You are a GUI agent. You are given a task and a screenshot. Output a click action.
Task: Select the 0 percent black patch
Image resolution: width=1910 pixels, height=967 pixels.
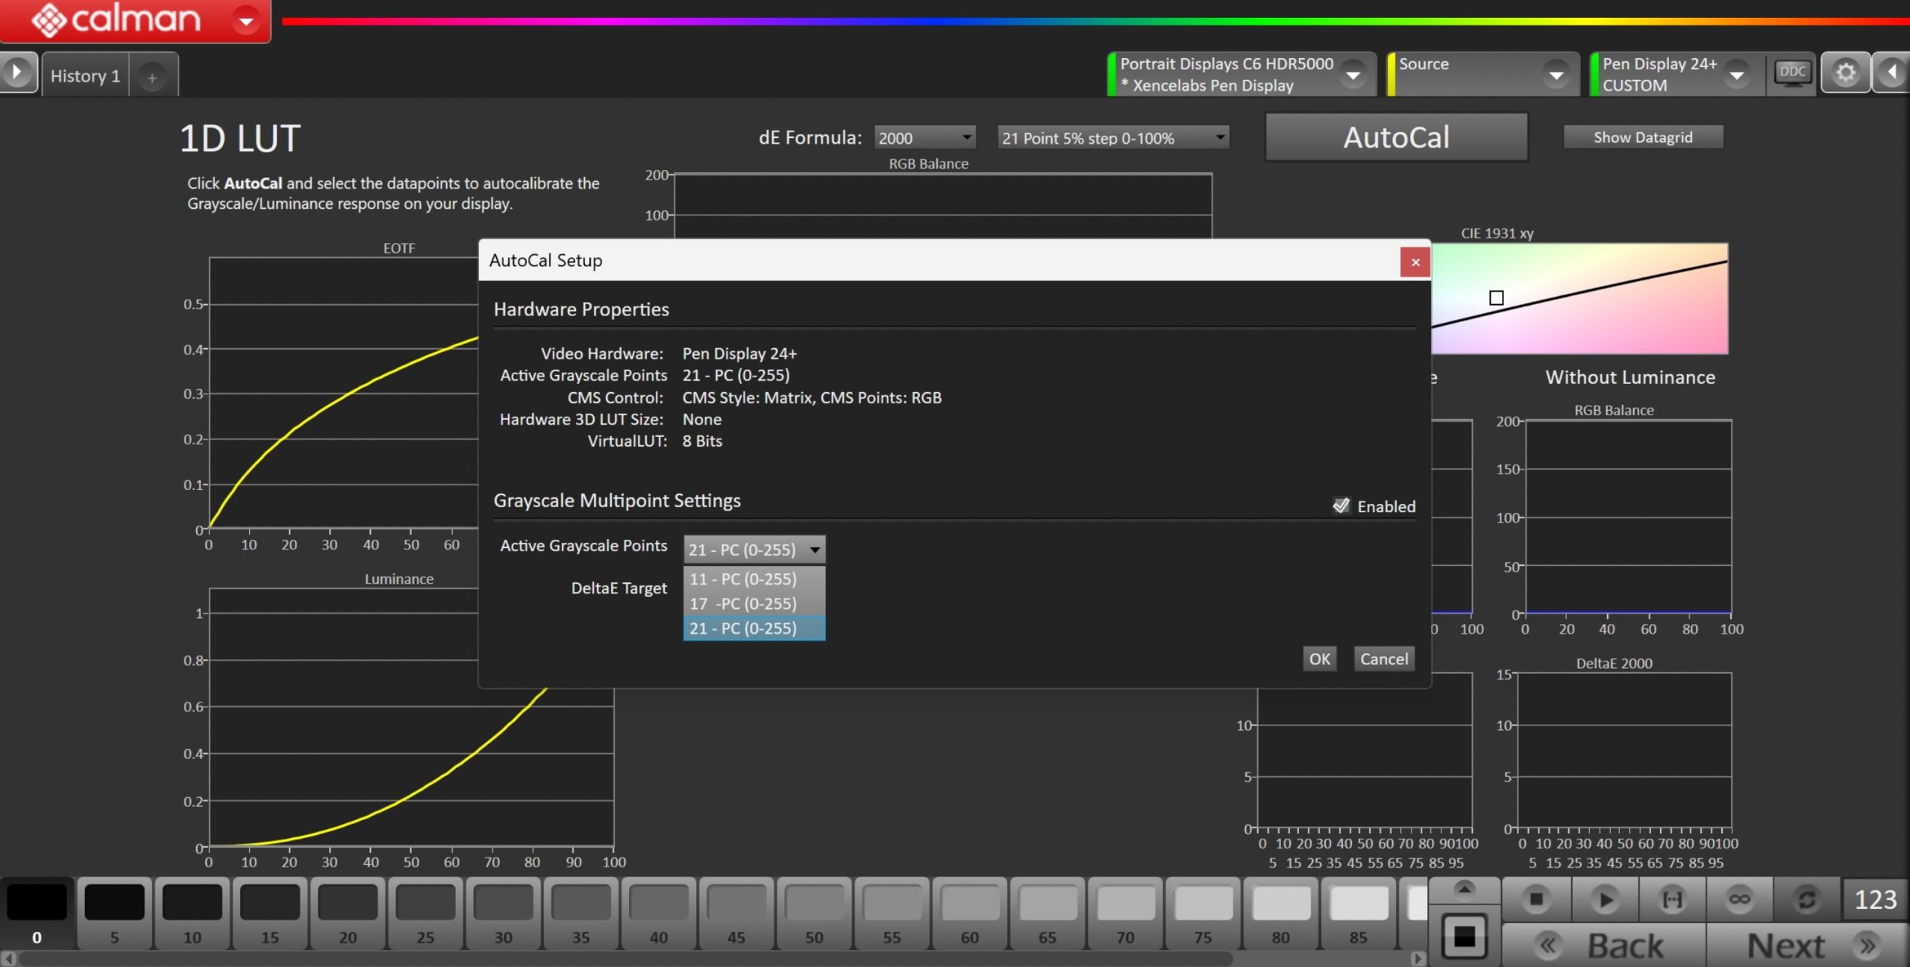coord(37,914)
